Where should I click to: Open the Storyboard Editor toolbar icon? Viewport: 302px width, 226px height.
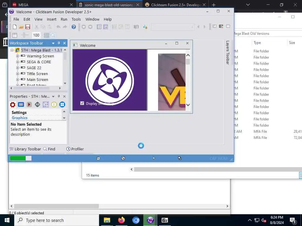(x=99, y=27)
